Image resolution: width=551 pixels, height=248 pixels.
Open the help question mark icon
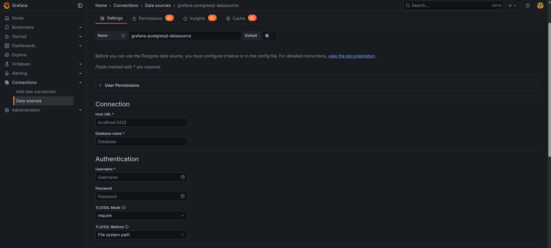528,5
